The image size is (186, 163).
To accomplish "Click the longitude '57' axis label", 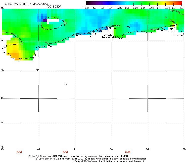I will [x=148, y=149].
